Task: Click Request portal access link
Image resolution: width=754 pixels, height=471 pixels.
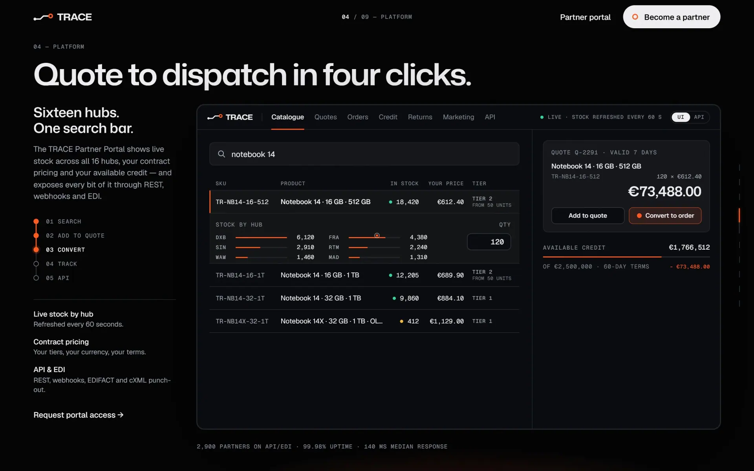Action: pyautogui.click(x=79, y=415)
